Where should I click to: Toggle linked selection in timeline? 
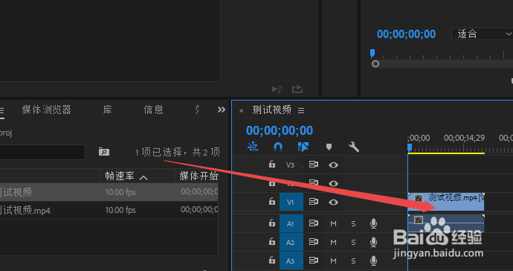point(303,147)
